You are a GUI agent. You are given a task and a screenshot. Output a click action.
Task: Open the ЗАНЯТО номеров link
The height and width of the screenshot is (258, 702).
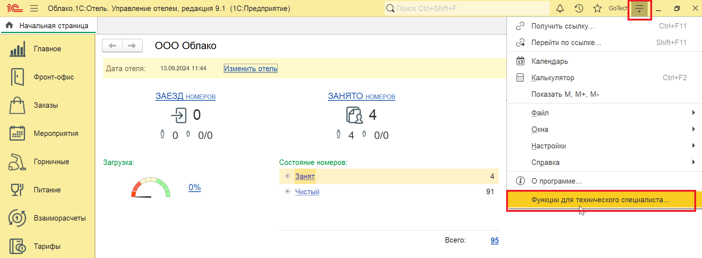click(x=361, y=96)
